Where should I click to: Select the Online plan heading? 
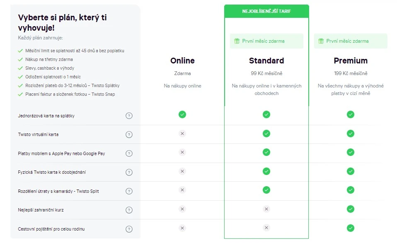pyautogui.click(x=182, y=61)
